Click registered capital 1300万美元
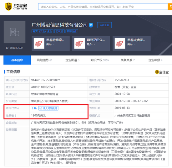The image size is (172, 168). point(38,115)
